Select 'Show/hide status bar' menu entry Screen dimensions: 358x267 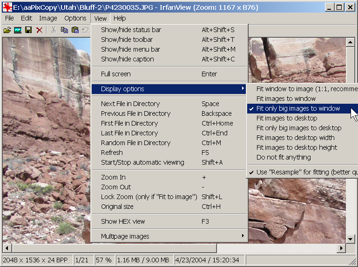click(x=131, y=30)
